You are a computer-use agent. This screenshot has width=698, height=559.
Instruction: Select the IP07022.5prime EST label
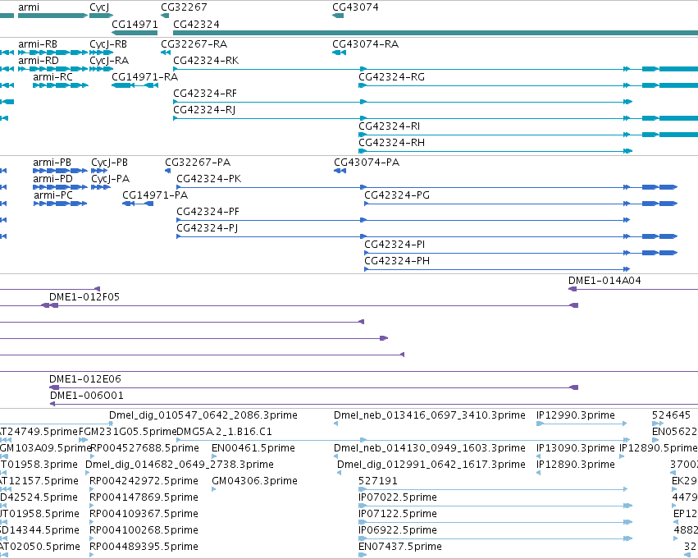398,498
